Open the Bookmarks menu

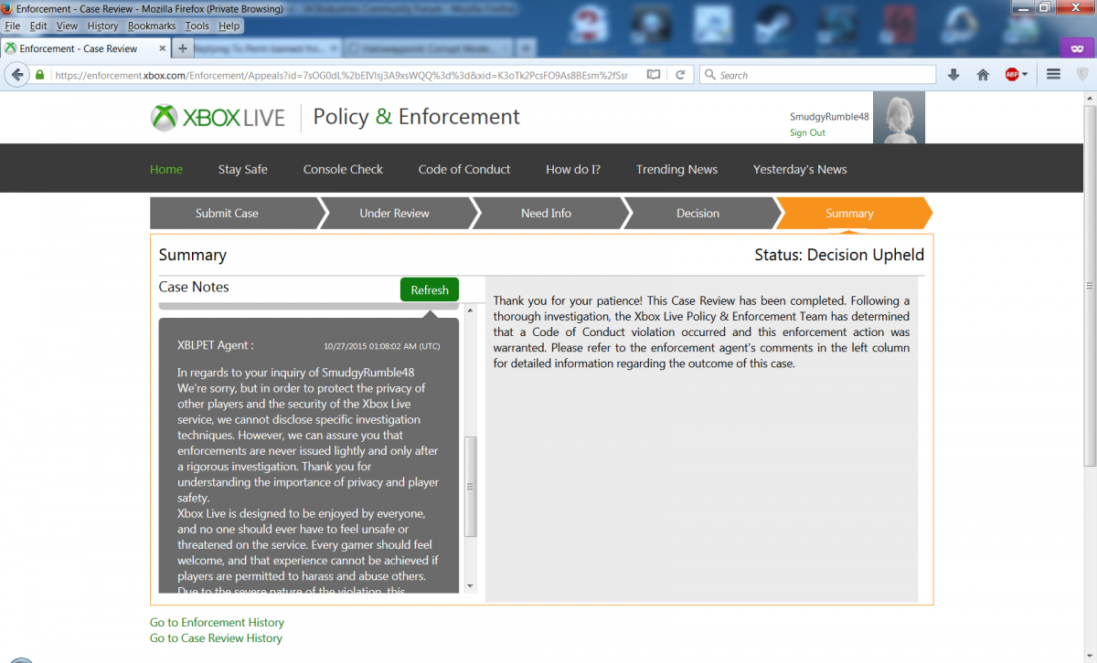[x=153, y=26]
